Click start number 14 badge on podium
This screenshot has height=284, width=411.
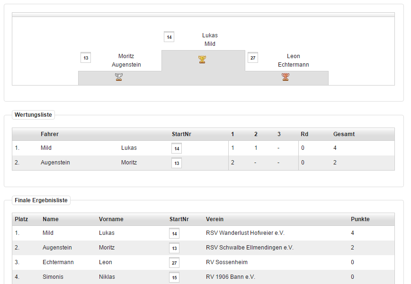tap(169, 37)
